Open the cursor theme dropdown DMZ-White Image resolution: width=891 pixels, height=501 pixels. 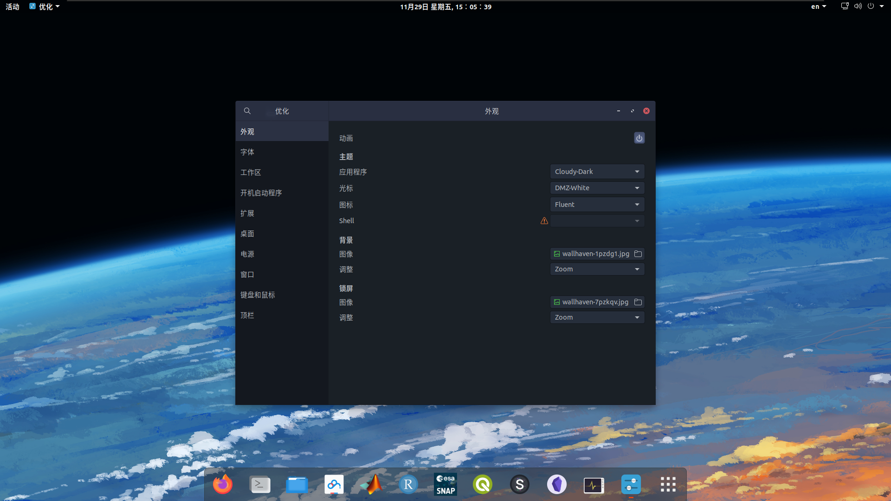[597, 188]
